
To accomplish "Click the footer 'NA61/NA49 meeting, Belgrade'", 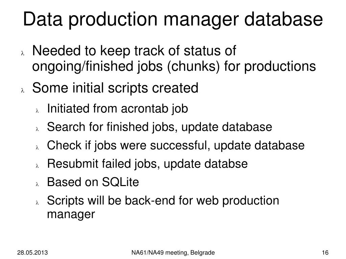I will 173,253.
